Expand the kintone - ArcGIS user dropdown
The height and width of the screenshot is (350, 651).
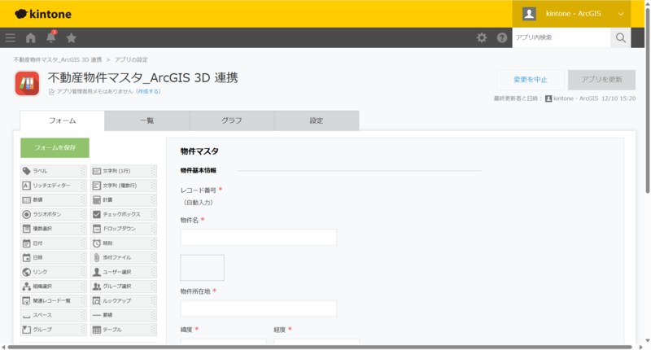(572, 14)
